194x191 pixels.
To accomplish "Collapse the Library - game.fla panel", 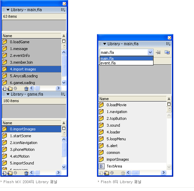I will 8,94.
